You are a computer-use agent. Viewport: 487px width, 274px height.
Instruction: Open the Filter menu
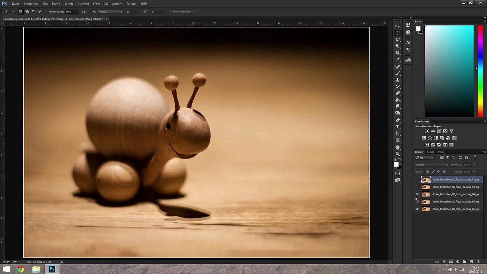coord(96,4)
